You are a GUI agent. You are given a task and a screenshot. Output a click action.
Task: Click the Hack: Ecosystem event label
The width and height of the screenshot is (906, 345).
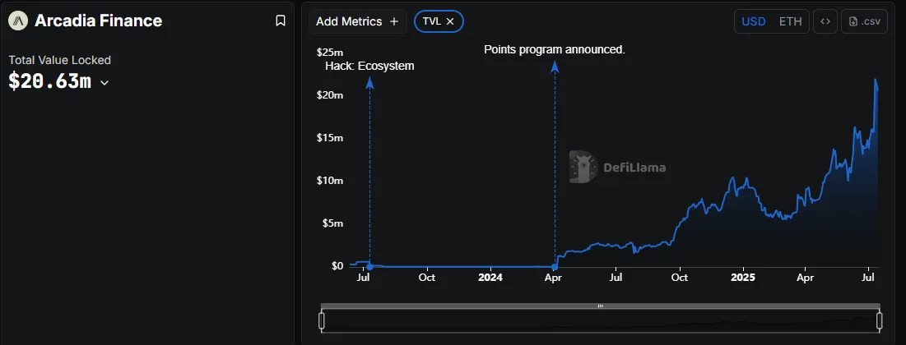click(x=369, y=66)
